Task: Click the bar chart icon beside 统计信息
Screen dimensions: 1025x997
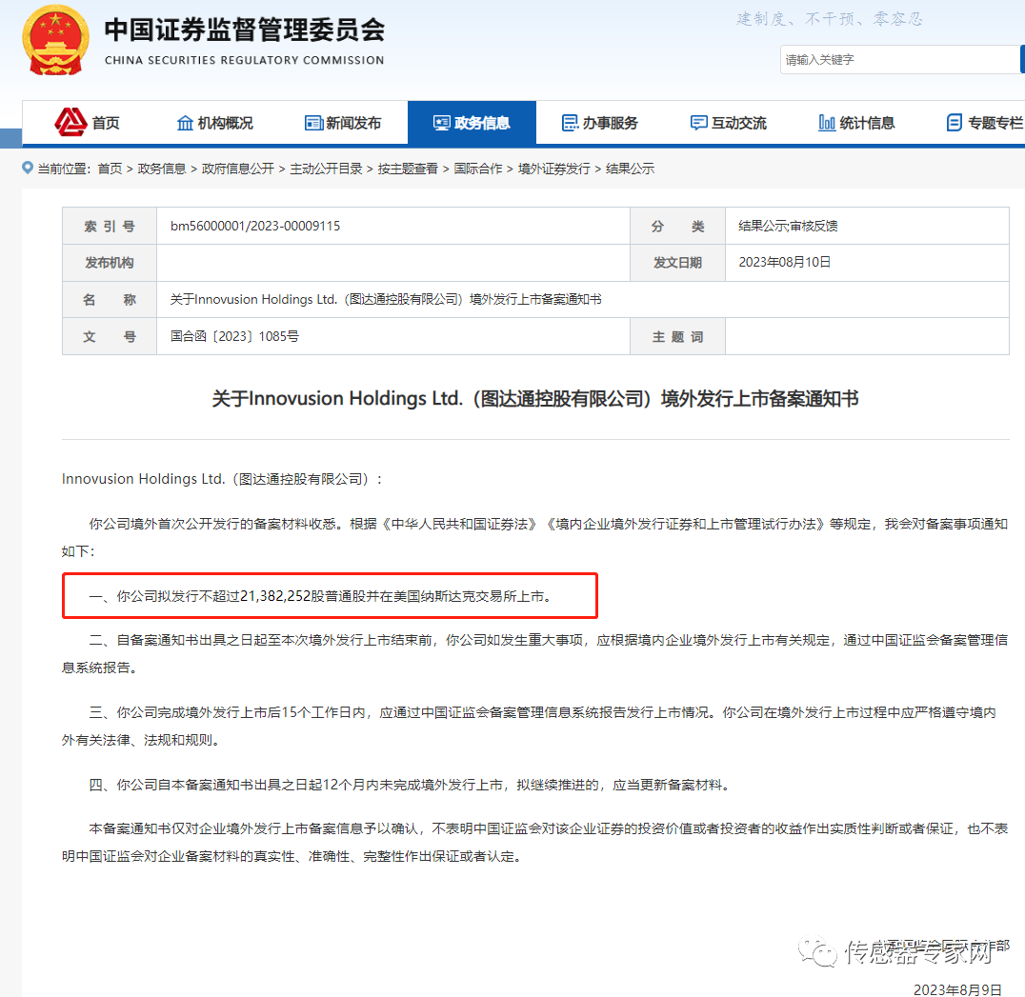Action: pos(827,123)
